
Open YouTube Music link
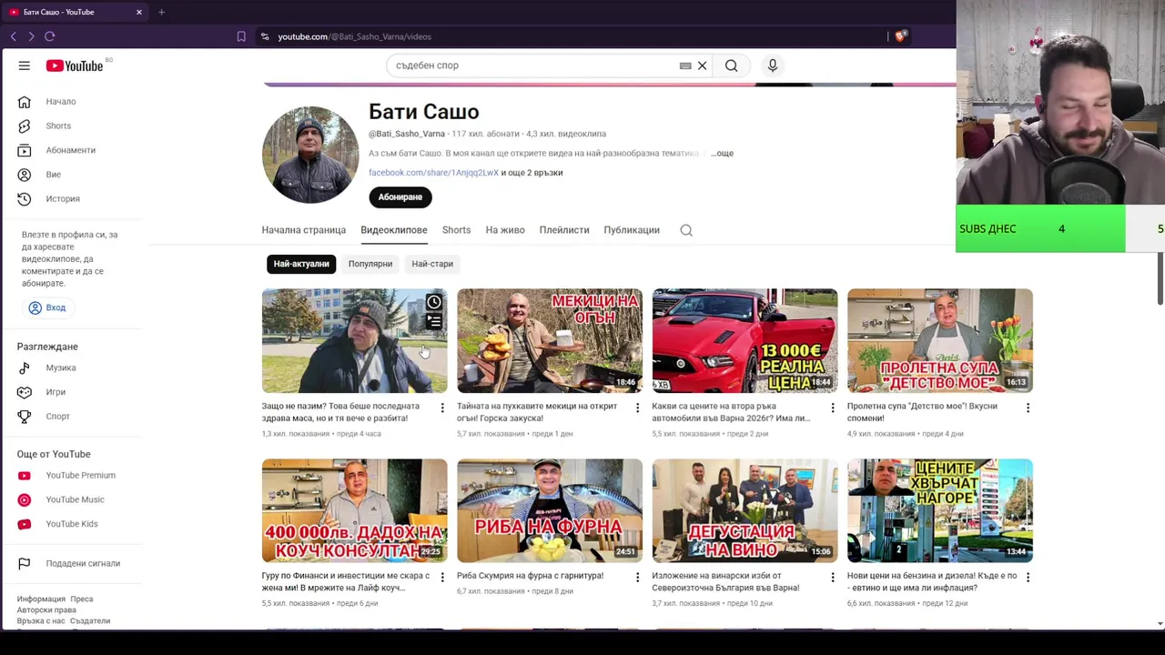[x=73, y=499]
